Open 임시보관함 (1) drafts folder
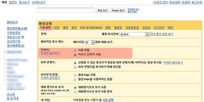Viewport: 204px width, 102px height. (16, 45)
